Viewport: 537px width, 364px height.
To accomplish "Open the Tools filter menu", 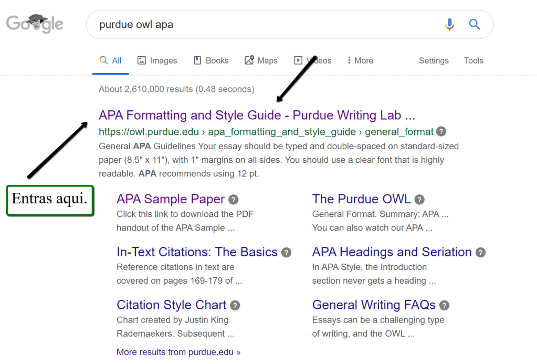I will (473, 60).
